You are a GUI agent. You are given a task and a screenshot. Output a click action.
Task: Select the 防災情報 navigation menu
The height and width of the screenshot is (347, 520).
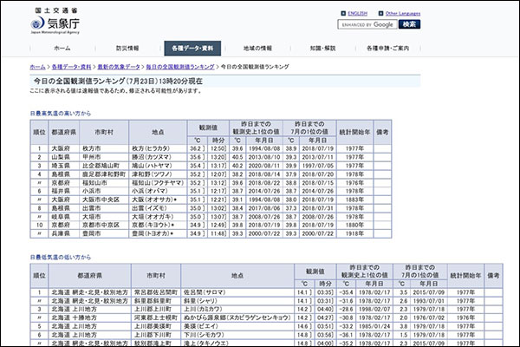(x=128, y=48)
